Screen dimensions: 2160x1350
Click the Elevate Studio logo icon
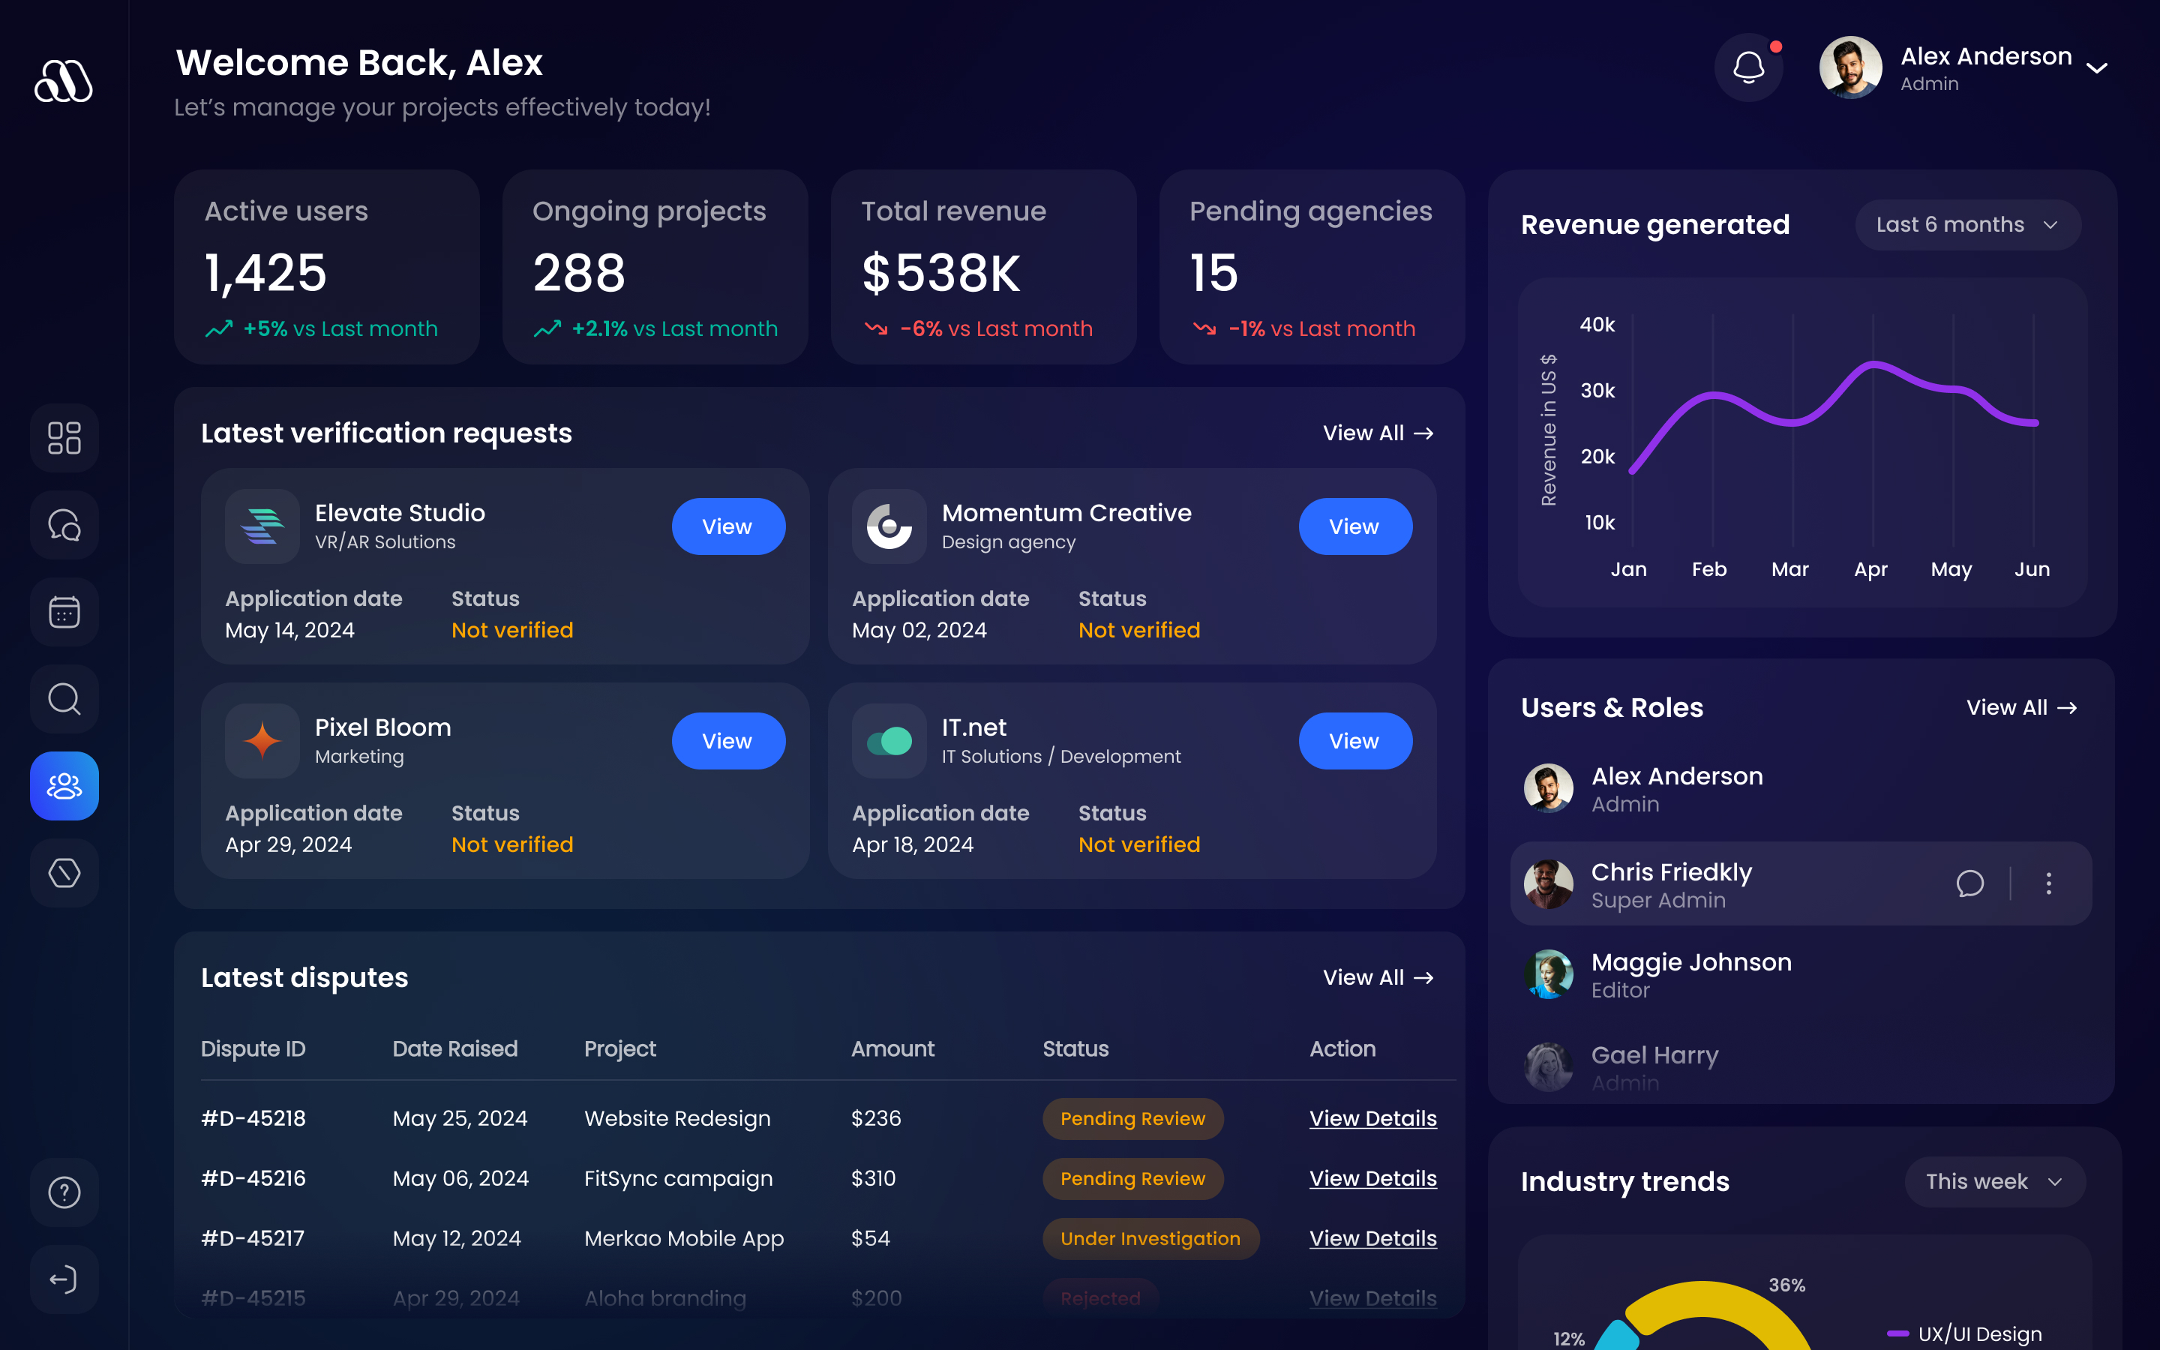(x=262, y=526)
